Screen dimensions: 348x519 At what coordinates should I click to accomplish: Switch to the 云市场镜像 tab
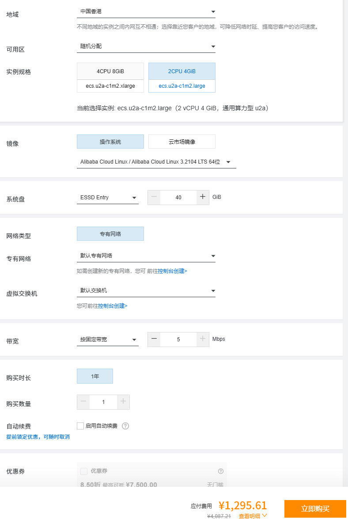click(182, 142)
